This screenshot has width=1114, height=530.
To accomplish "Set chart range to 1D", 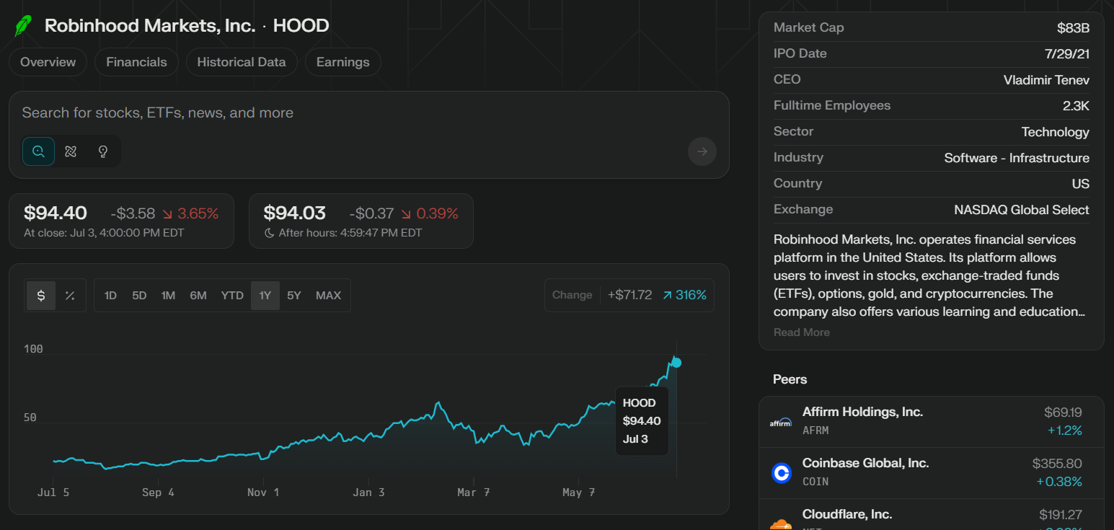I will [110, 296].
